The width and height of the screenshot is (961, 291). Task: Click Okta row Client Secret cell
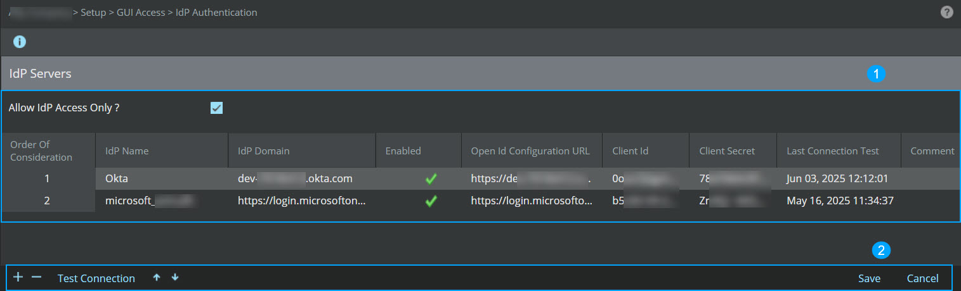[733, 179]
